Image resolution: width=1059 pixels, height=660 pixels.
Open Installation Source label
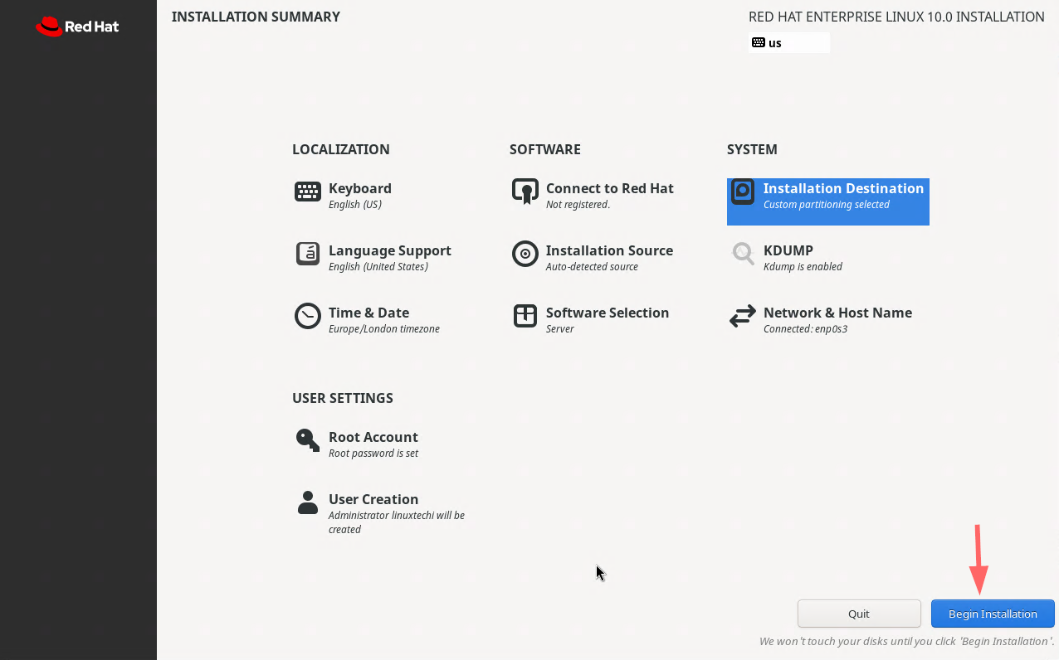click(609, 250)
